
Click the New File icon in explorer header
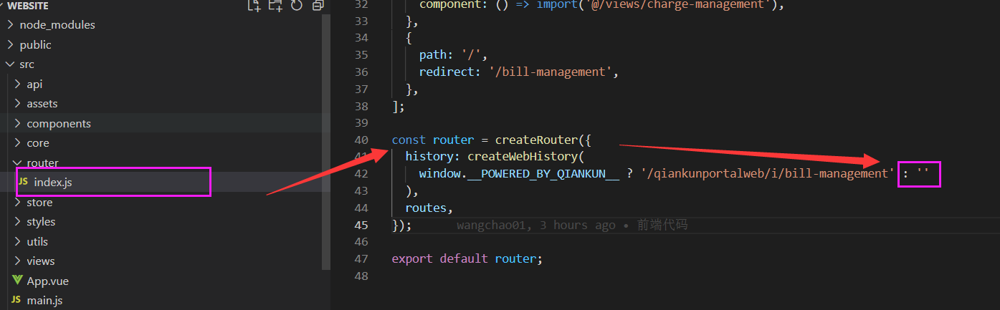point(254,6)
